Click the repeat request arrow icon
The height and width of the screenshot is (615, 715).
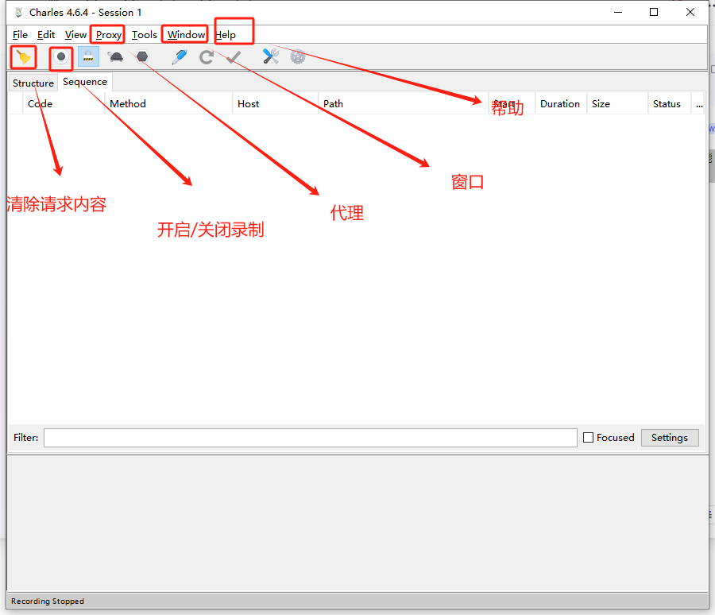click(207, 57)
